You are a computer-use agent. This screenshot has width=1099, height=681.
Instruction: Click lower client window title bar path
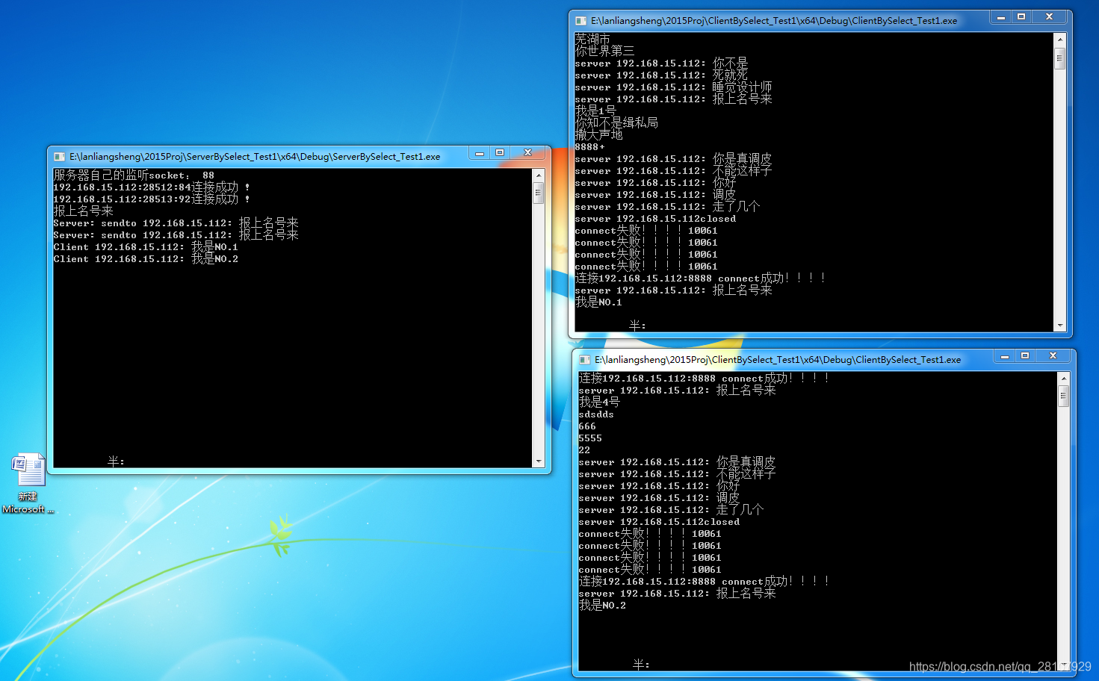click(x=778, y=360)
